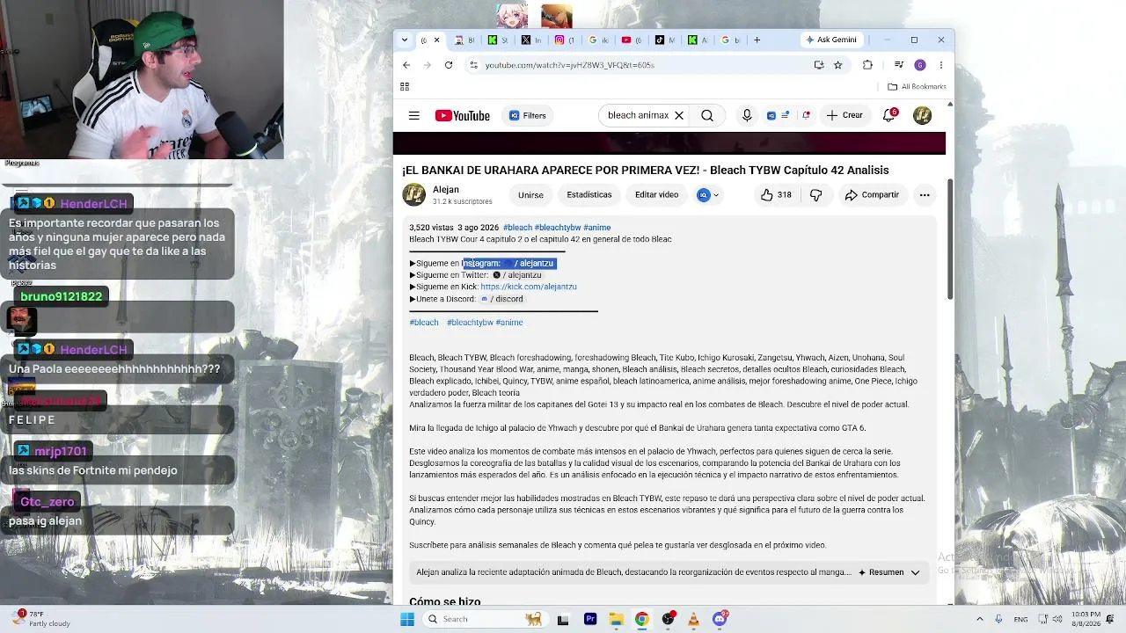Open the Chrome tab search dropdown
Screen dimensions: 1126x633
tap(405, 40)
